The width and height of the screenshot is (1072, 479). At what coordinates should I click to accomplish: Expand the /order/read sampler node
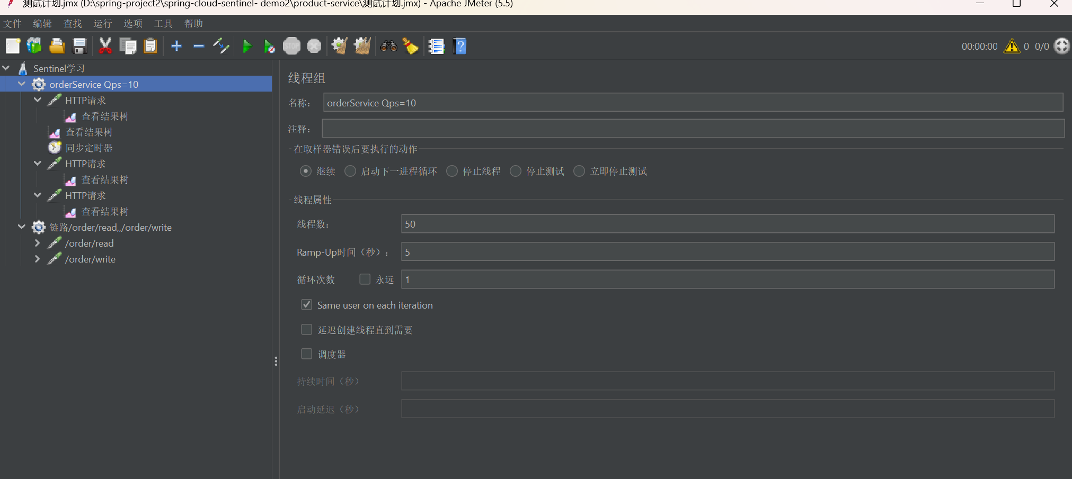pyautogui.click(x=37, y=243)
